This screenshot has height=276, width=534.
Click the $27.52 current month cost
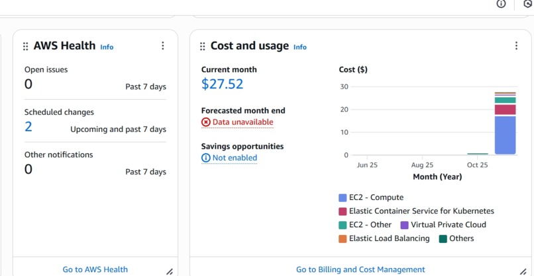[x=223, y=84]
